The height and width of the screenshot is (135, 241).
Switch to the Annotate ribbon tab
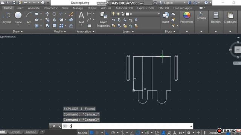point(34,8)
